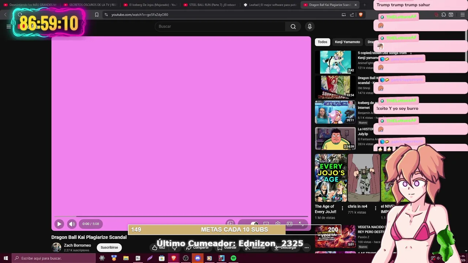Open Spotify from the taskbar
468x263 pixels.
[233, 258]
